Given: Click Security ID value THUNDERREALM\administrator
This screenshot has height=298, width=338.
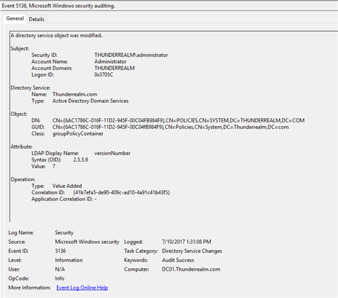Looking at the screenshot, I should [131, 55].
